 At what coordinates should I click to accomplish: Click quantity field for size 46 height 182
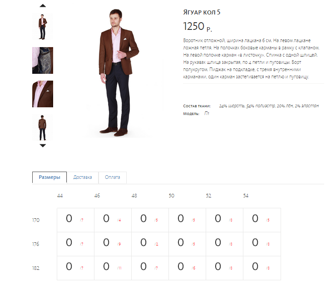106,266
